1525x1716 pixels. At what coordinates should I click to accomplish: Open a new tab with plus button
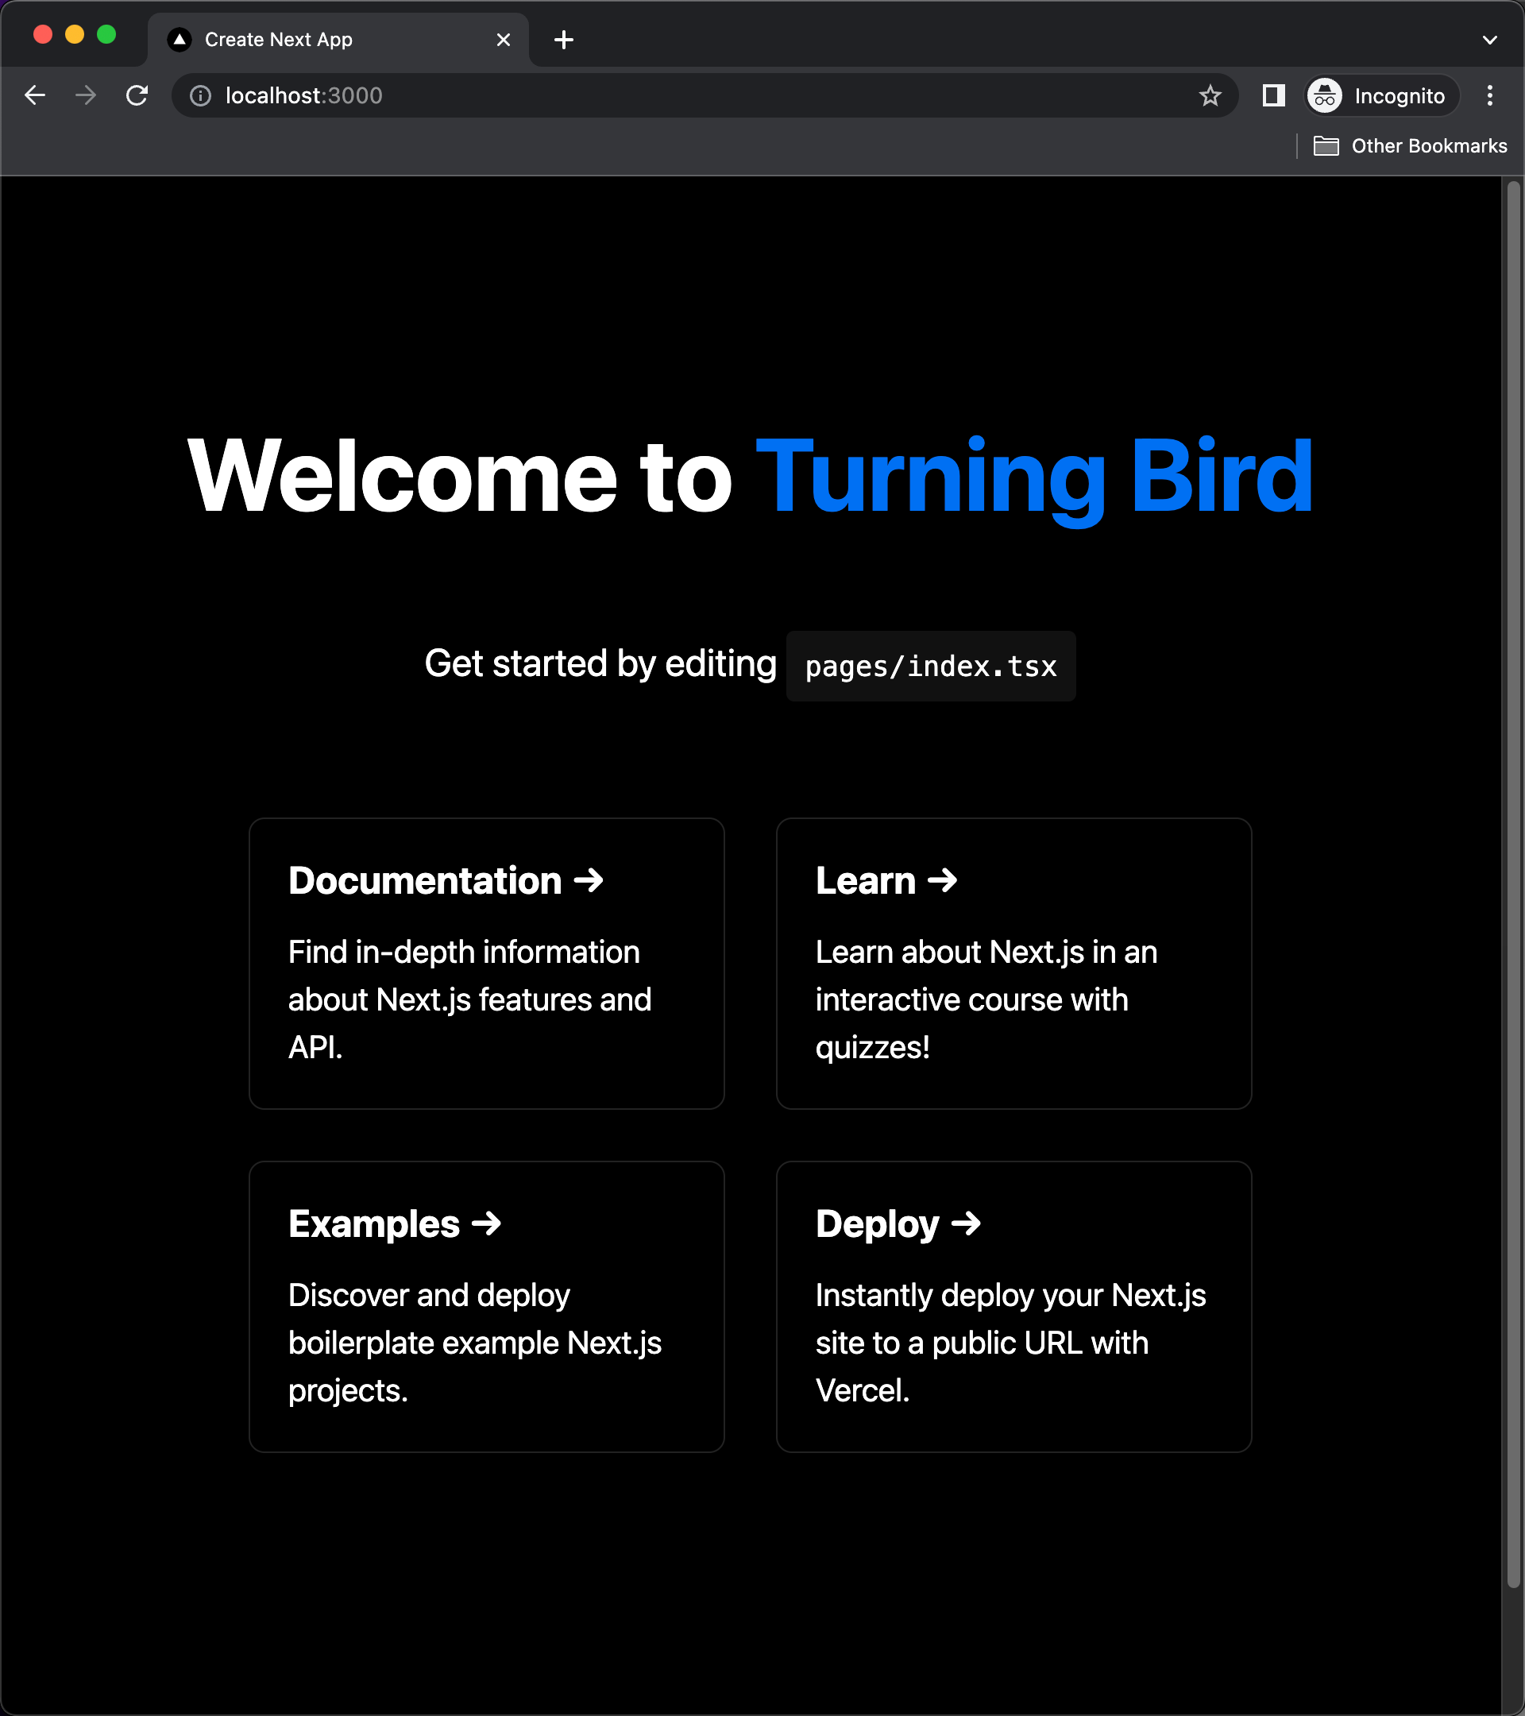(x=564, y=40)
